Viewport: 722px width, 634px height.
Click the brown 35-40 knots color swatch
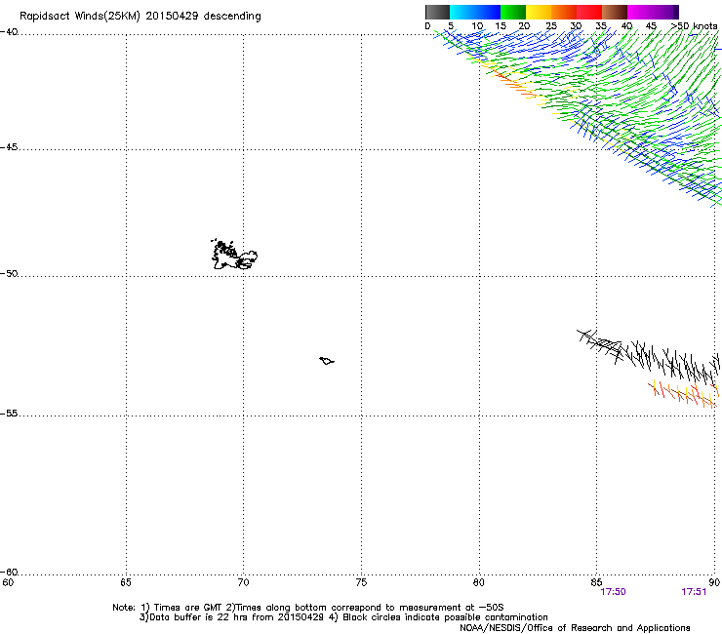[615, 12]
